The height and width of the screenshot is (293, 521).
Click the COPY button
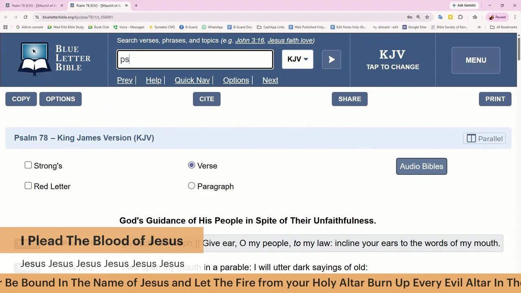pos(21,99)
